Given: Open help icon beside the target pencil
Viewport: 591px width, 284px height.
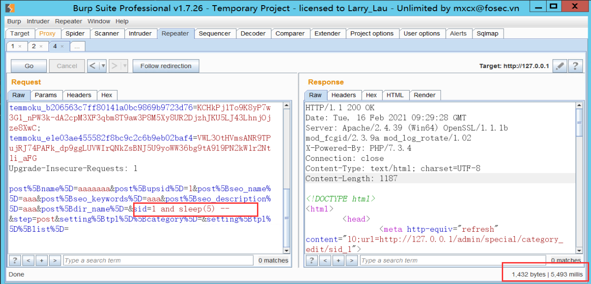Looking at the screenshot, I should (576, 66).
